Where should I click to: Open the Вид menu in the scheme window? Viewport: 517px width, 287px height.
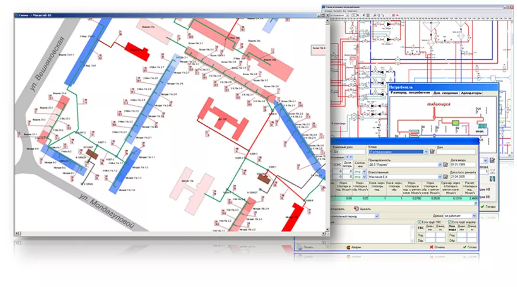345,11
